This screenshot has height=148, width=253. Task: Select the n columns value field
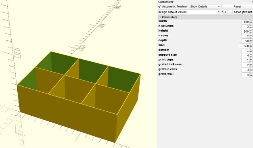(245, 27)
